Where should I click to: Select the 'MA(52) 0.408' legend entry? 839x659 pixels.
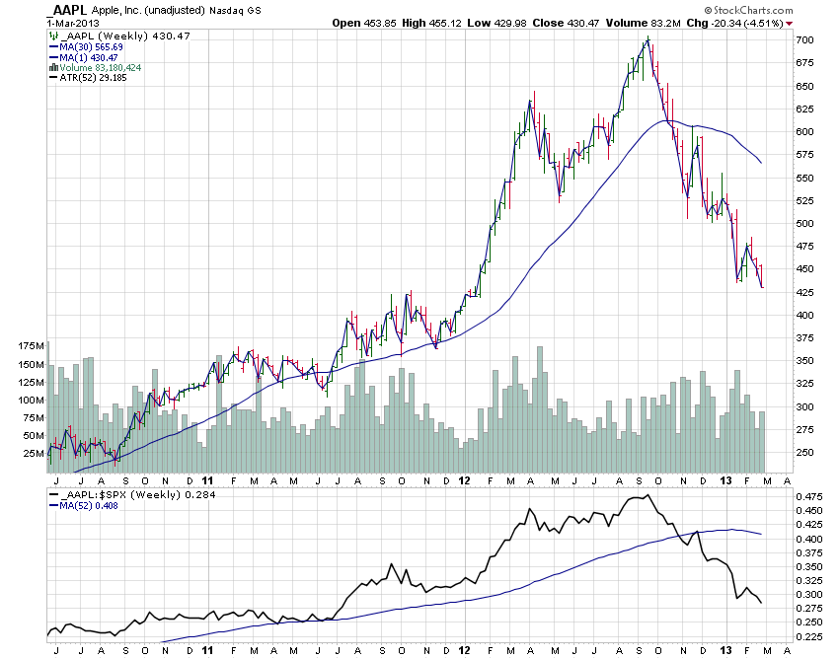pyautogui.click(x=89, y=505)
